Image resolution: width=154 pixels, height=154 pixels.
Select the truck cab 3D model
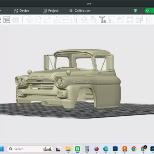68,79
